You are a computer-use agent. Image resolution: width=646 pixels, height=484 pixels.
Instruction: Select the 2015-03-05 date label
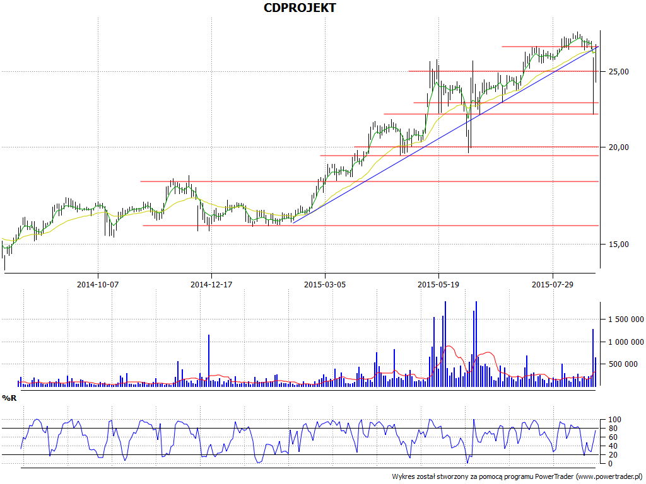click(325, 284)
